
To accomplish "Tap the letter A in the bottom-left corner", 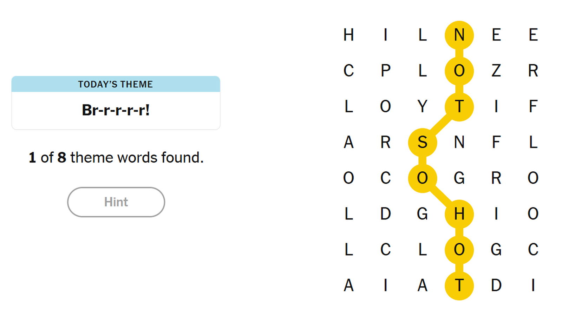I will (348, 285).
